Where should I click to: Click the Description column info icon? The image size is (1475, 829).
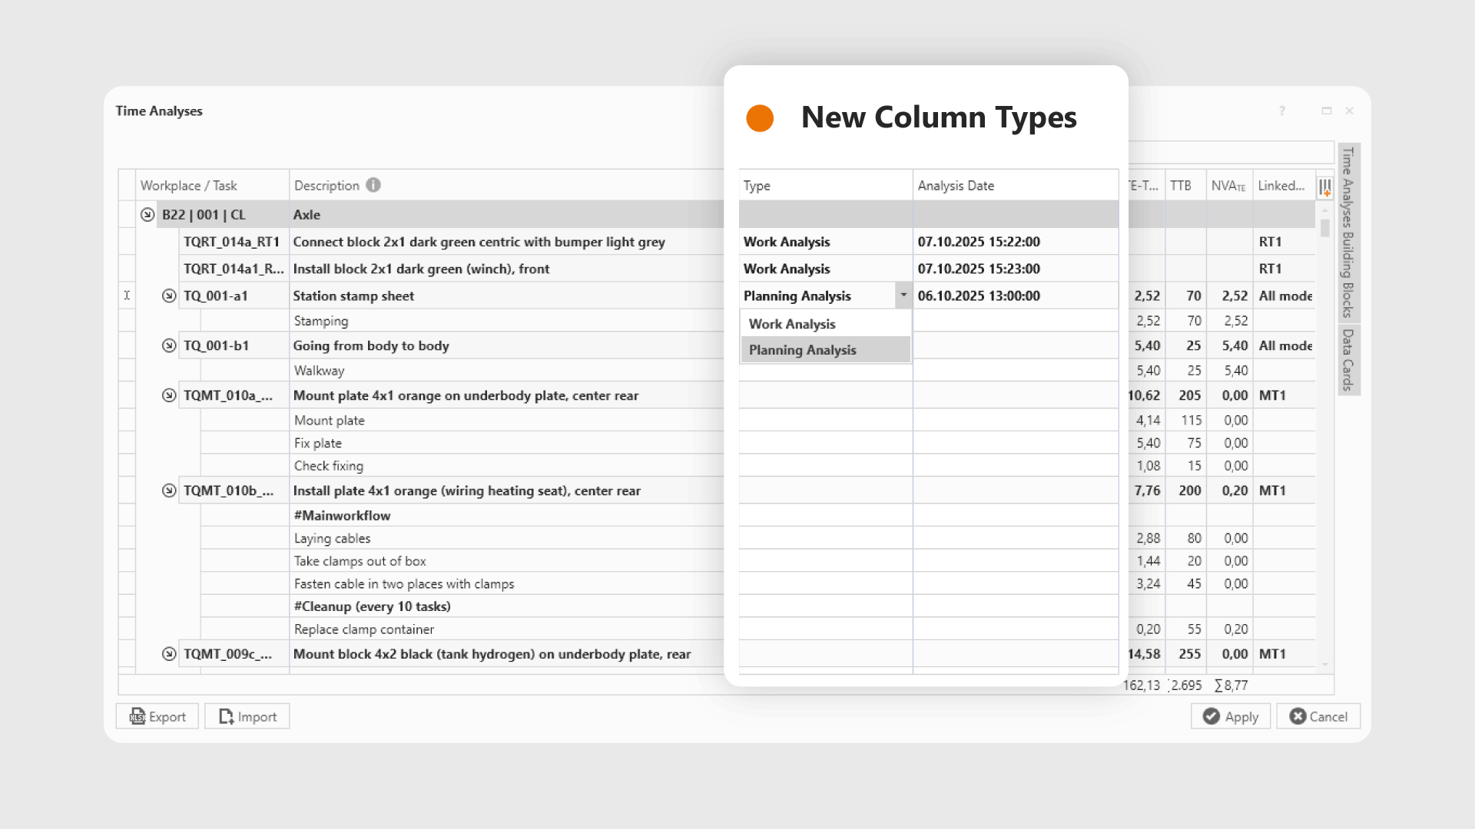coord(373,185)
